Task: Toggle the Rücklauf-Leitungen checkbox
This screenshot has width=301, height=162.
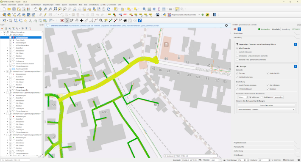Action: point(237,77)
